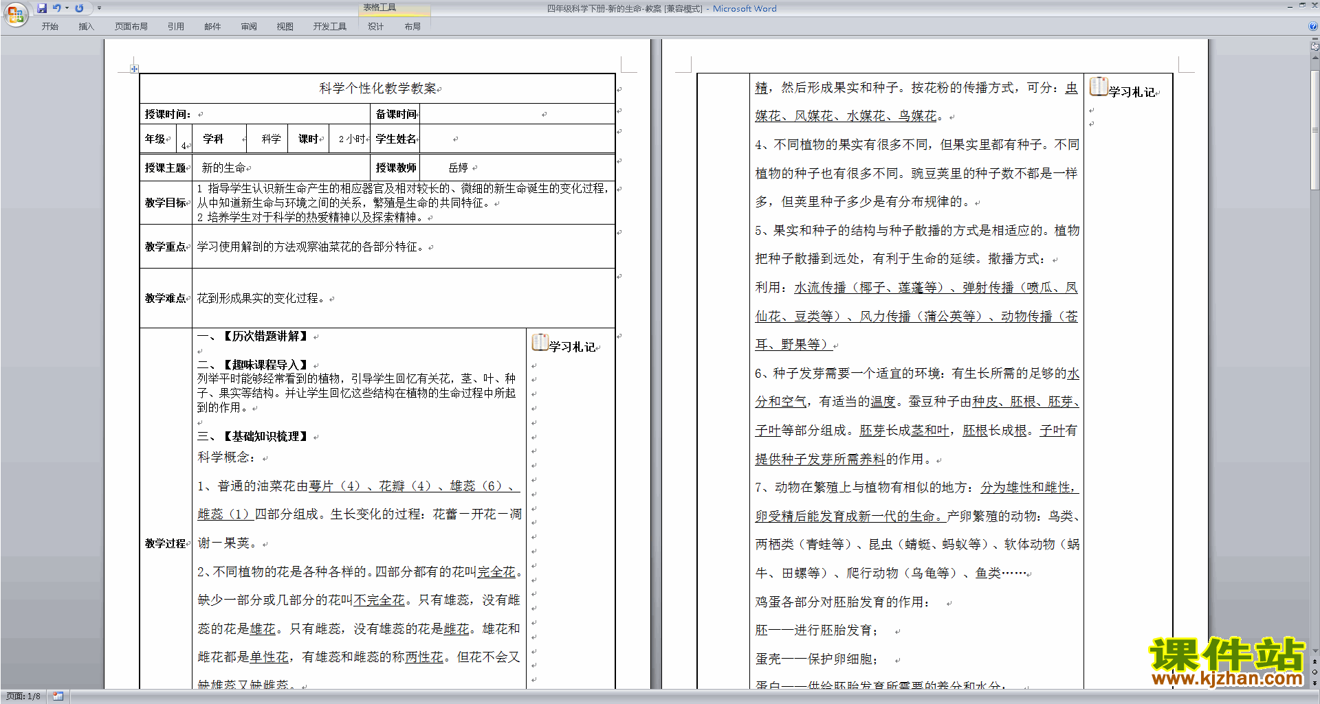The height and width of the screenshot is (704, 1320).
Task: Open Word Help with question mark icon
Action: [1313, 26]
